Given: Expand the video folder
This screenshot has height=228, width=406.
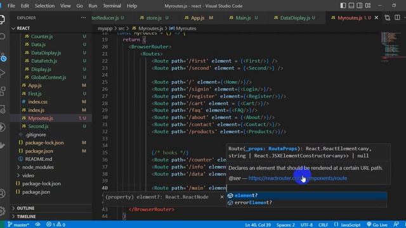Looking at the screenshot, I should pyautogui.click(x=51, y=175).
